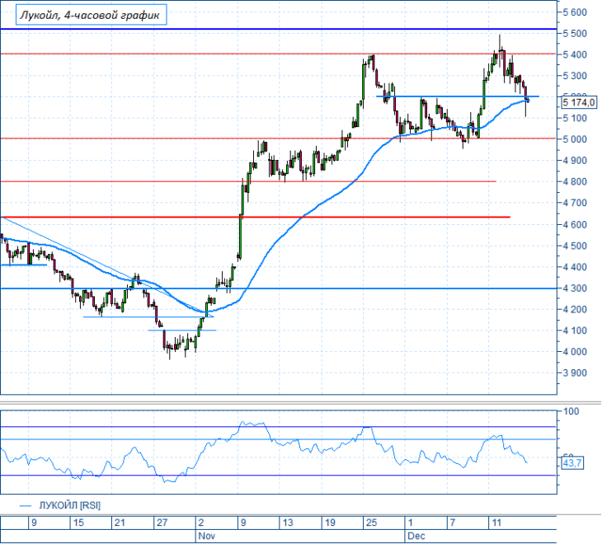Click the light blue RSI legend line marker
The image size is (602, 544).
click(25, 505)
